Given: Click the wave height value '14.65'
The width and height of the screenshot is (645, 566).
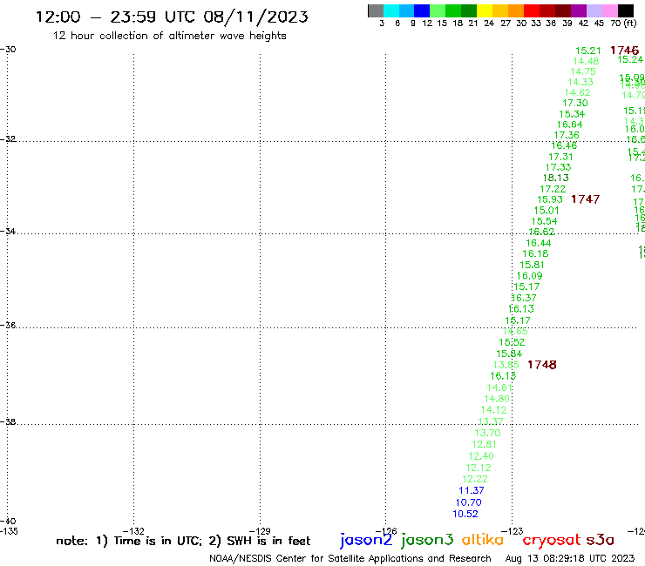Looking at the screenshot, I should coord(515,331).
